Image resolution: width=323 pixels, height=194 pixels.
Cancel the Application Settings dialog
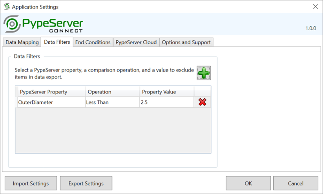click(x=296, y=183)
